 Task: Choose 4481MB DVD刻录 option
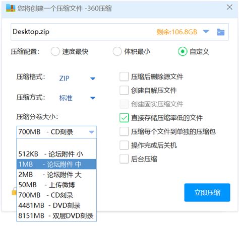56,205
